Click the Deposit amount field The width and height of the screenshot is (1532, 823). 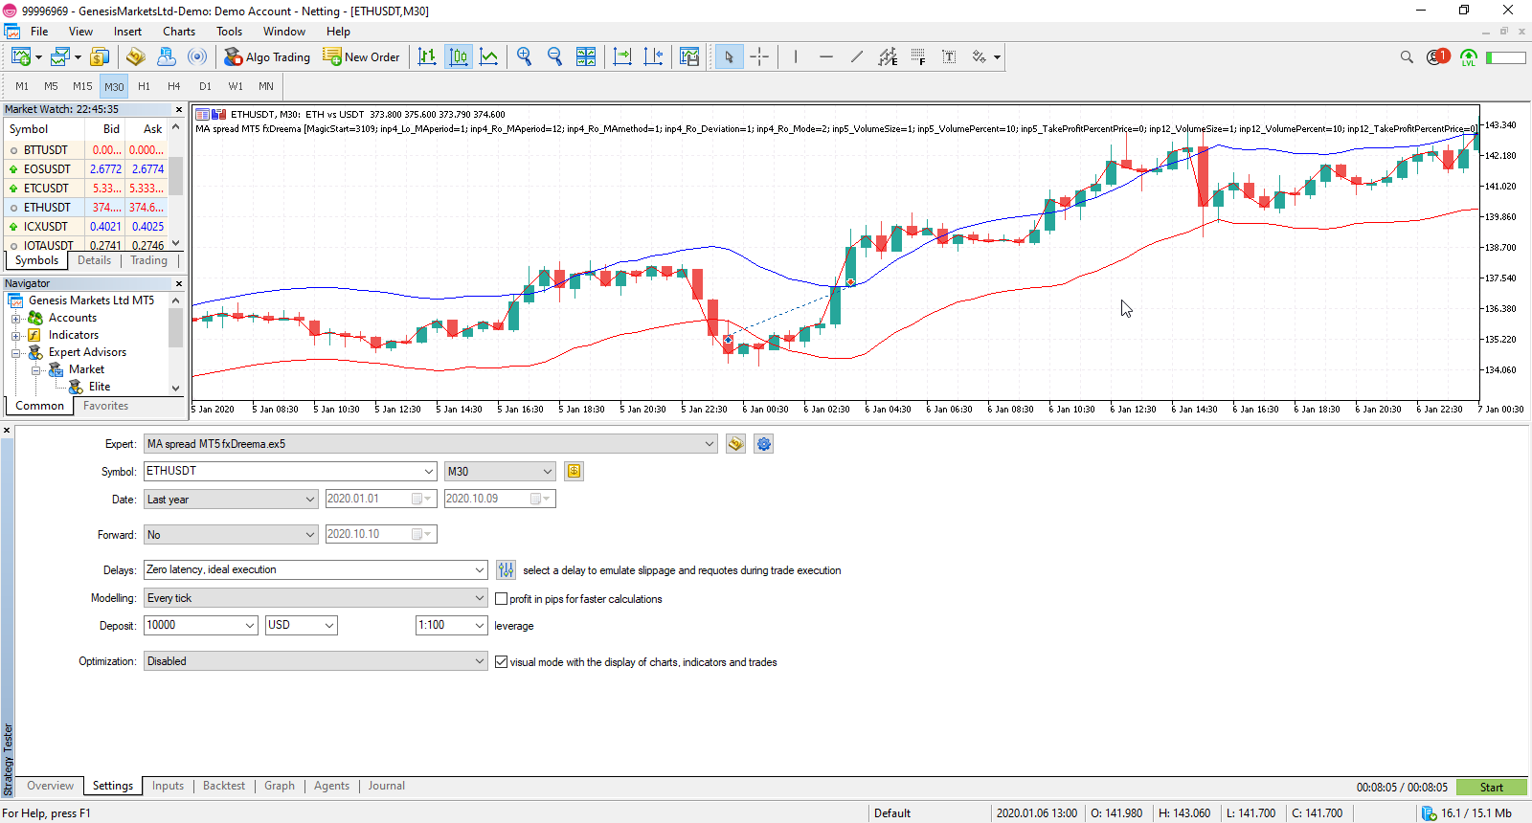tap(201, 625)
